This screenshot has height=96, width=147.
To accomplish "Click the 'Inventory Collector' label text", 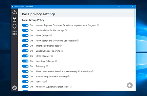I will (x=45, y=61).
